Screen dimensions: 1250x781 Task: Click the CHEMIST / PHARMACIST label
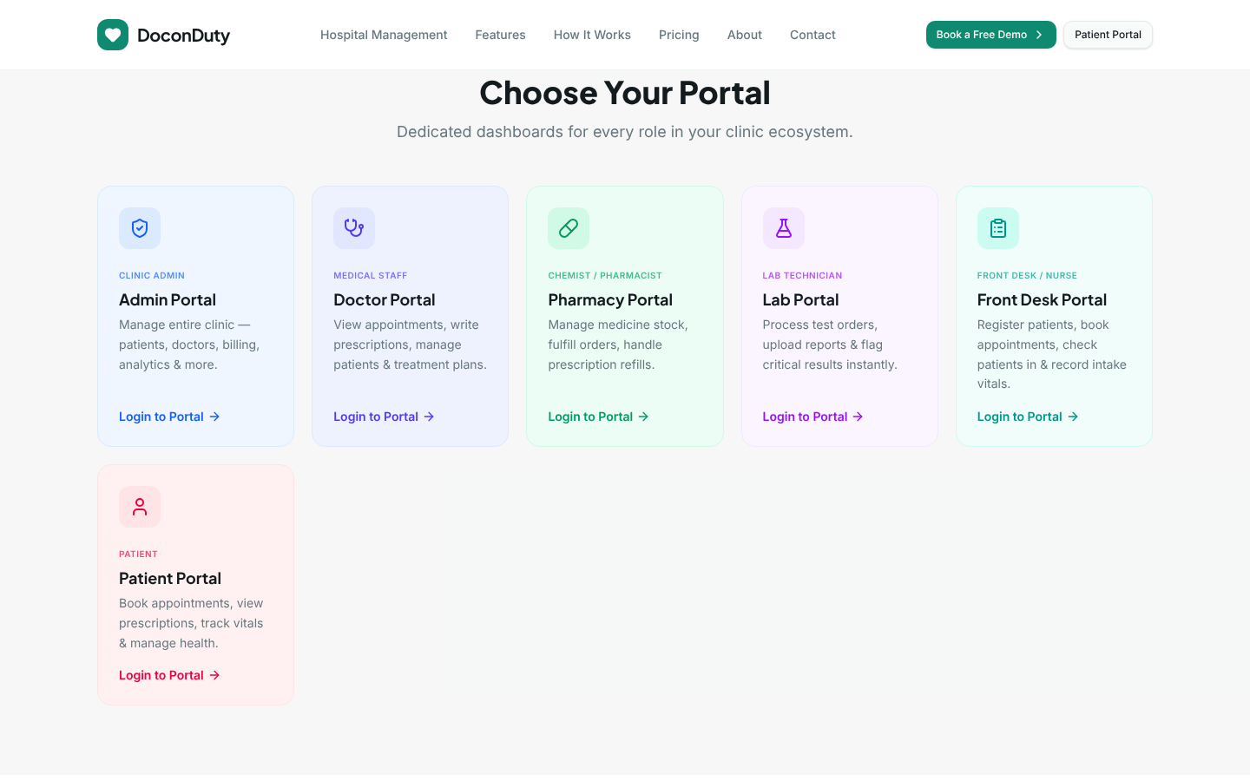(x=605, y=275)
